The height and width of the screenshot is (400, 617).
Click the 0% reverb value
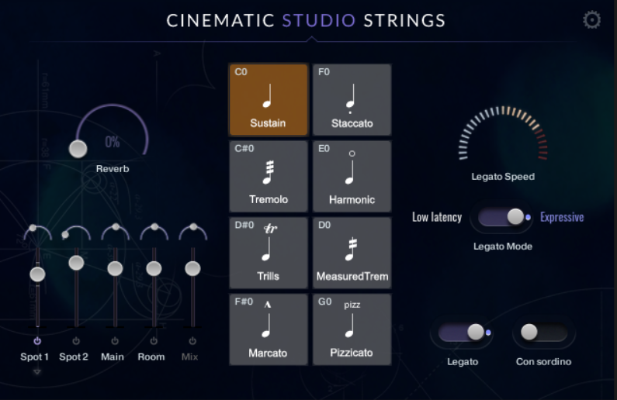pyautogui.click(x=112, y=142)
